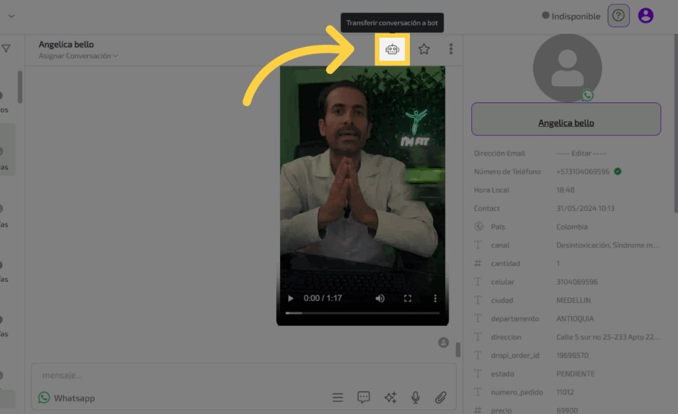This screenshot has height=414, width=678.
Task: Toggle the Indisponible availability status
Action: pyautogui.click(x=571, y=16)
